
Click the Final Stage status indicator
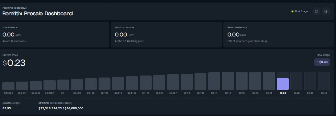[x=299, y=11]
